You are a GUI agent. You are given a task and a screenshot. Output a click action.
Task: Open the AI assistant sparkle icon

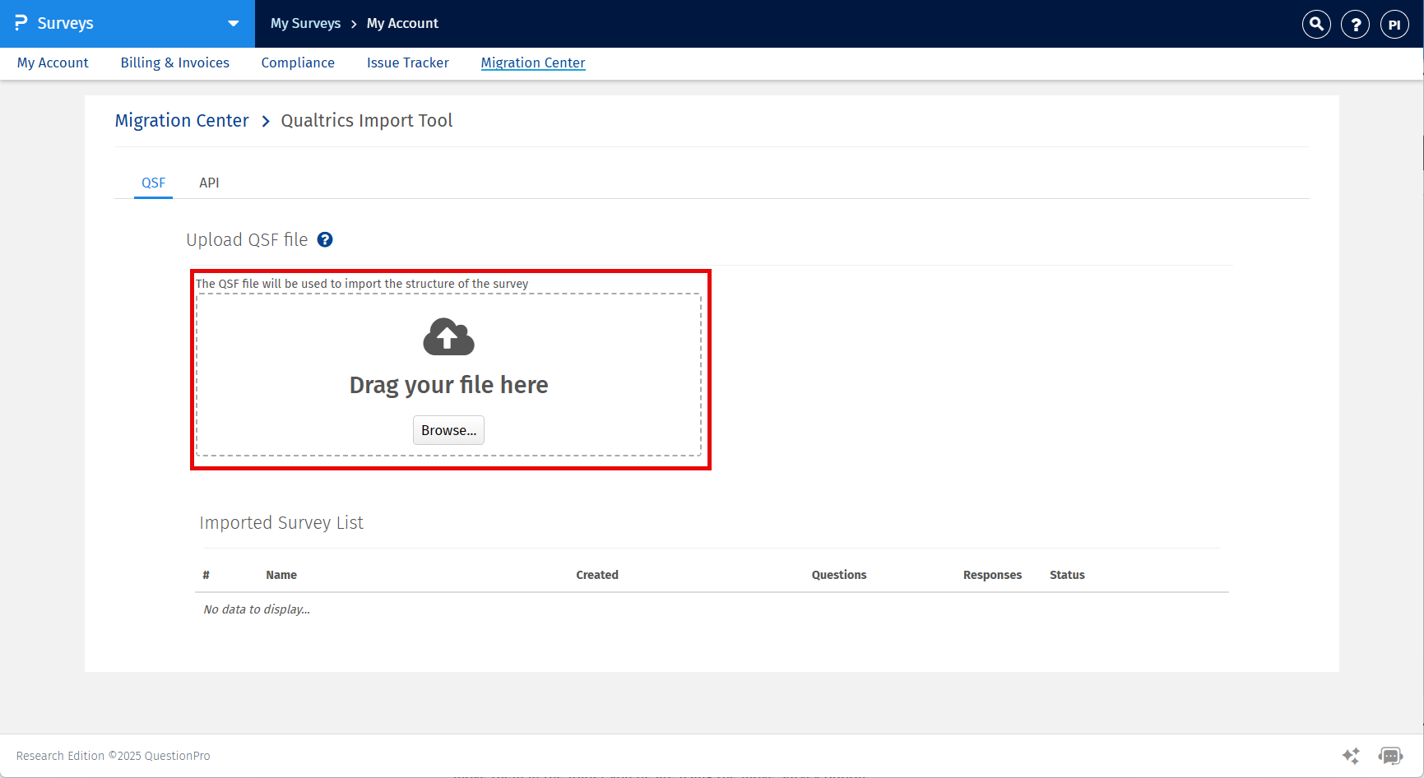(x=1351, y=755)
